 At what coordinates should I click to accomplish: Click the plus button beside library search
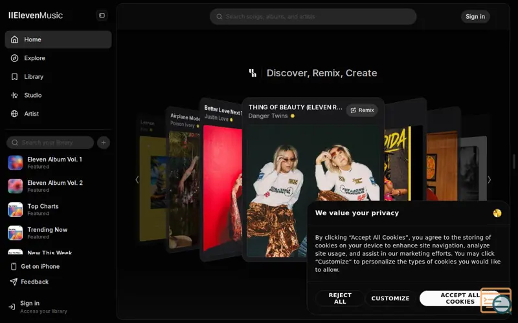click(104, 143)
